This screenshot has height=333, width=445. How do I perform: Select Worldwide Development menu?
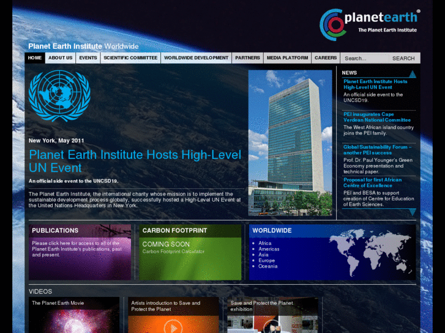tap(196, 58)
